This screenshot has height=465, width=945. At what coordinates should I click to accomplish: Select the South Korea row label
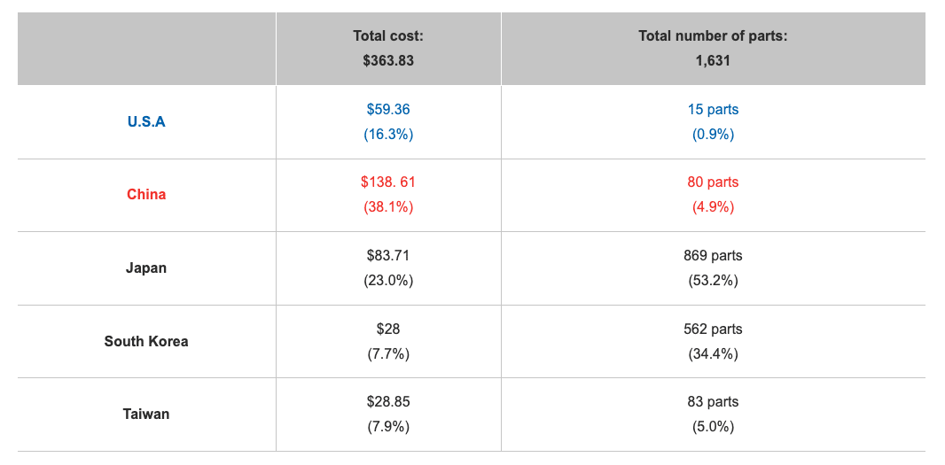tap(146, 341)
